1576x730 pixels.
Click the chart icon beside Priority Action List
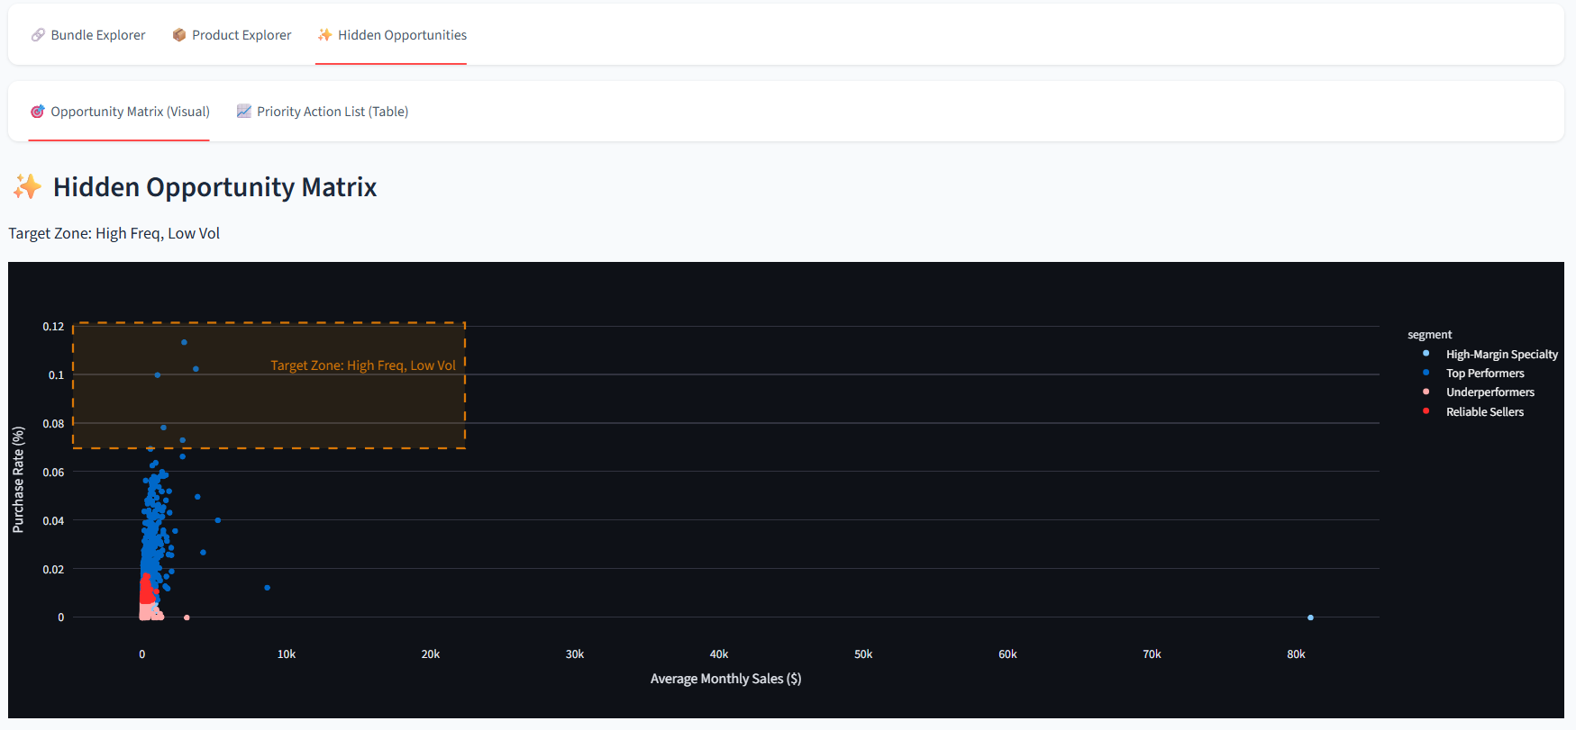pos(243,112)
